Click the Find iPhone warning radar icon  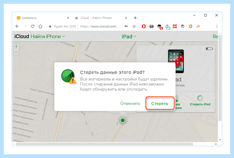click(x=69, y=76)
